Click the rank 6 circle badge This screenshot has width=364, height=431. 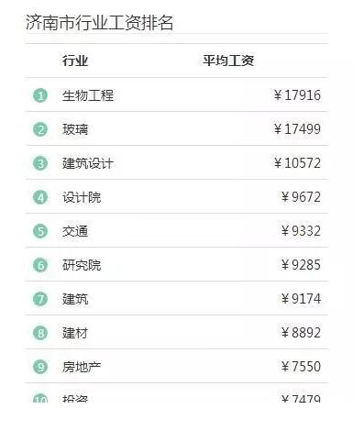[x=40, y=265]
